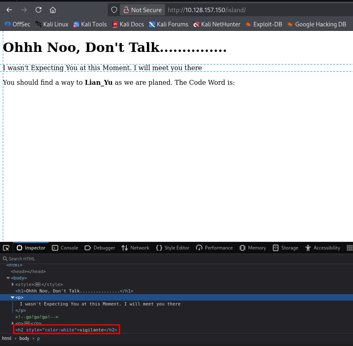This screenshot has width=353, height=346.
Task: Switch to the Accessibility tab
Action: (x=323, y=248)
